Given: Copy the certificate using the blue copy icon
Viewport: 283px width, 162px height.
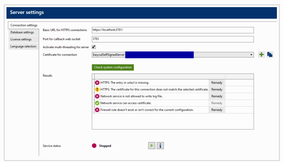Looking at the screenshot, I should (270, 55).
